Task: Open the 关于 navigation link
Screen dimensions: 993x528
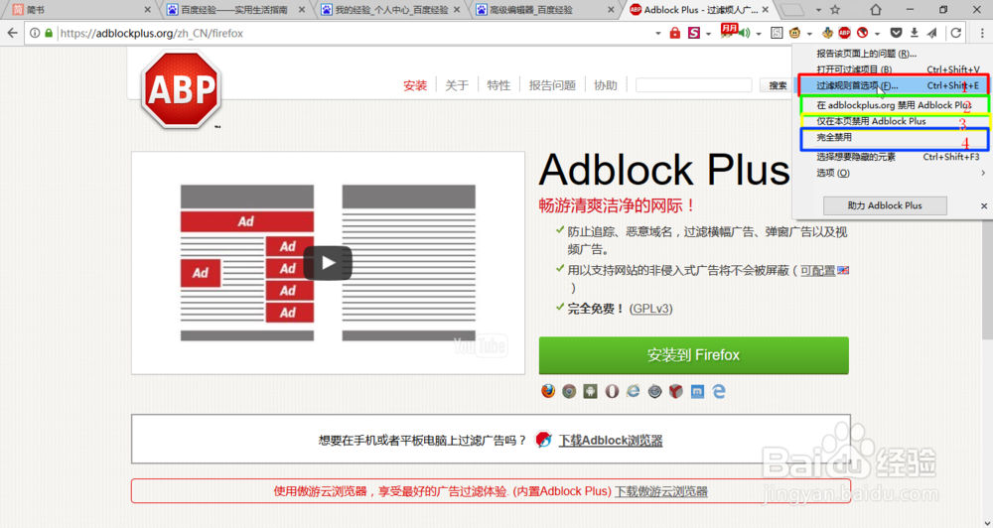Action: [x=457, y=85]
